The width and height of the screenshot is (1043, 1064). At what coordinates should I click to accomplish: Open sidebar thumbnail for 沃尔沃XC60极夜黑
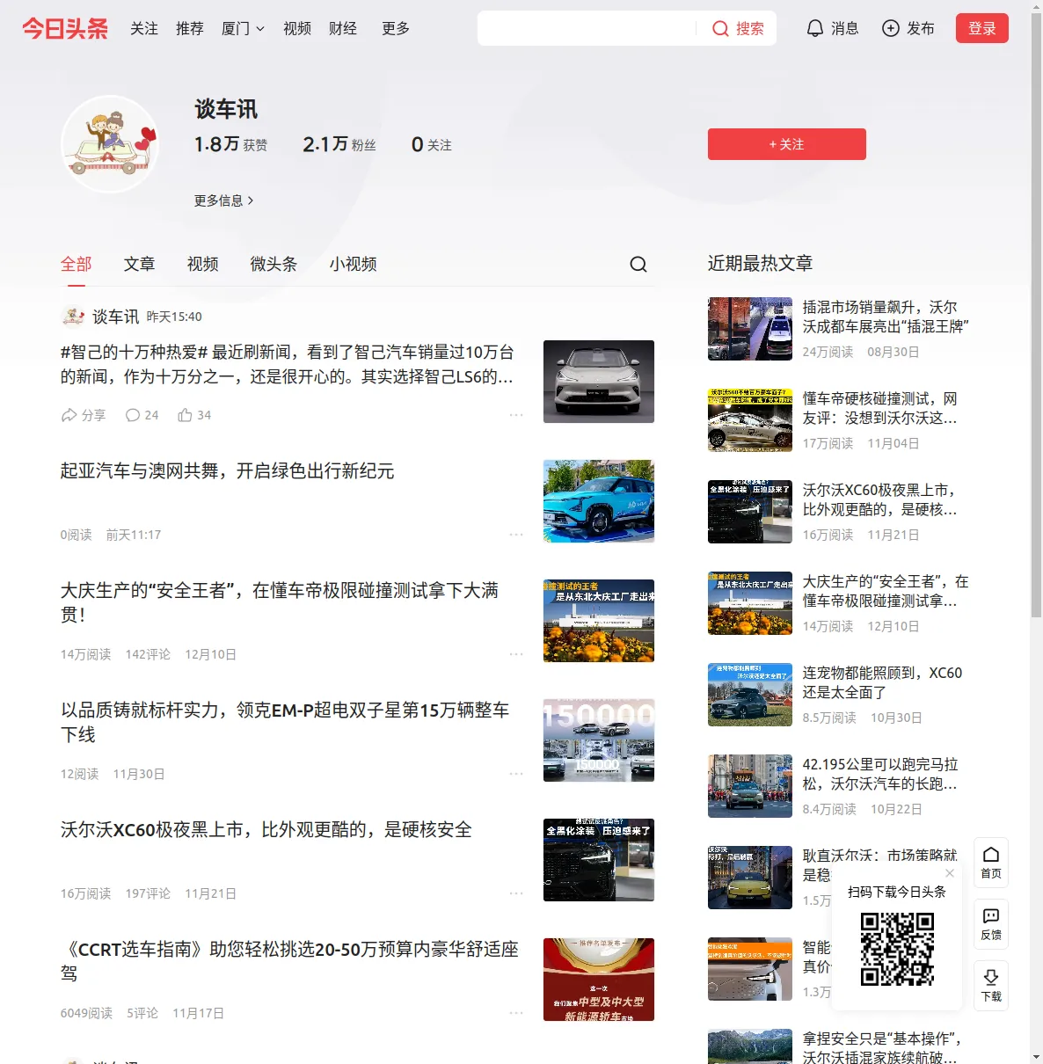(750, 512)
